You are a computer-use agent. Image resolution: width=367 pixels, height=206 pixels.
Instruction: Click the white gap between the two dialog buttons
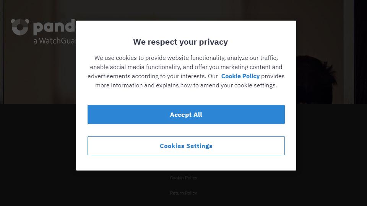pyautogui.click(x=186, y=130)
